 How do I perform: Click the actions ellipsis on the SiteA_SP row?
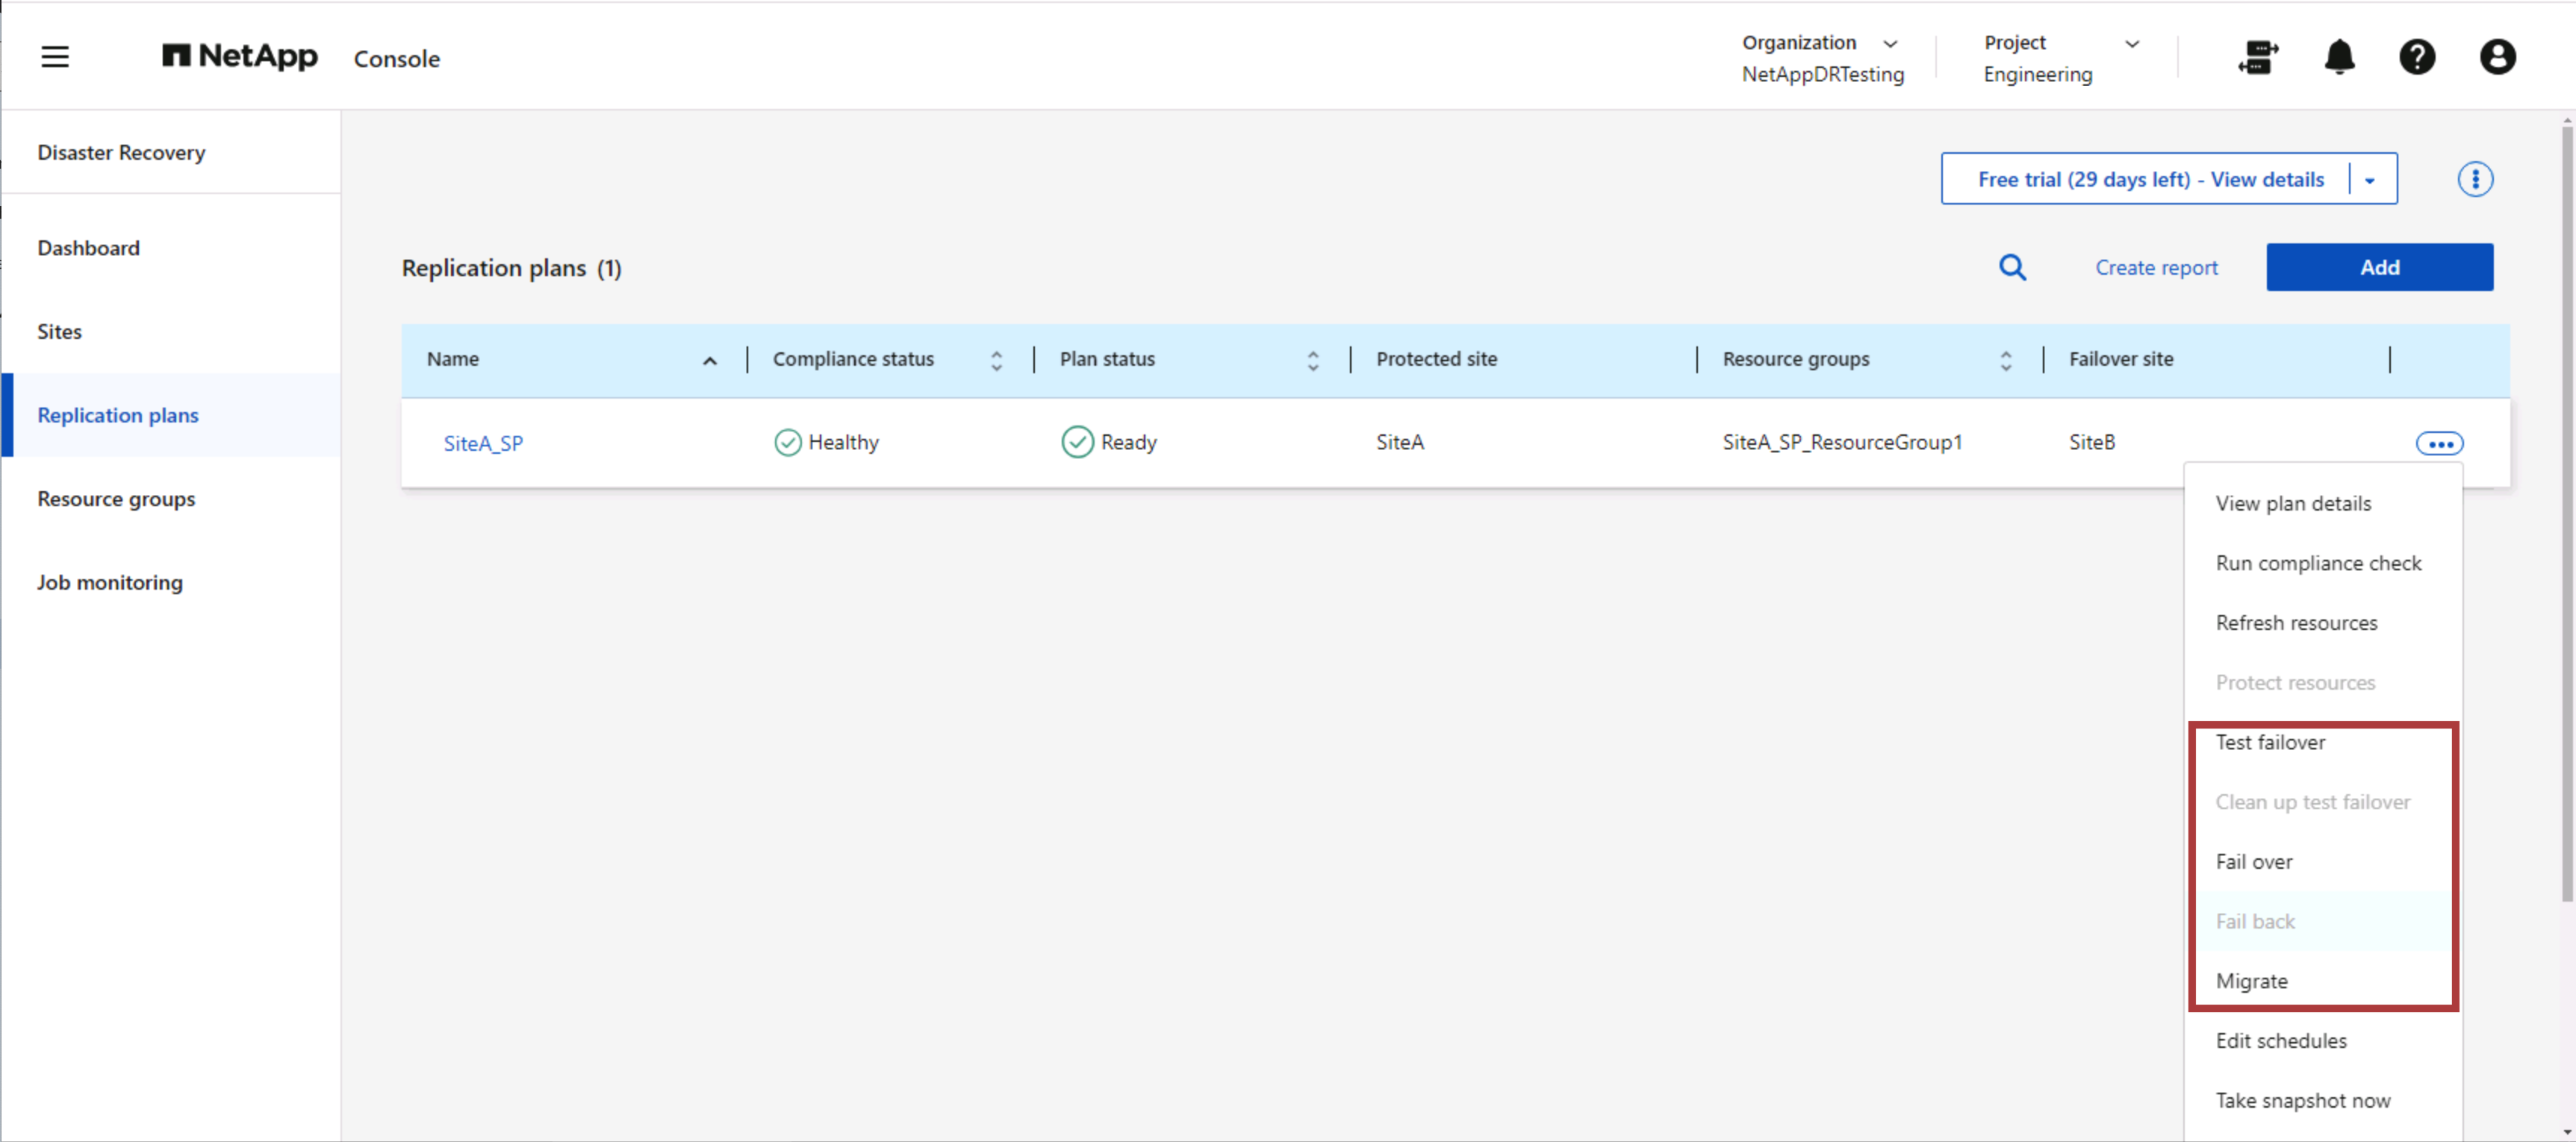(x=2440, y=443)
